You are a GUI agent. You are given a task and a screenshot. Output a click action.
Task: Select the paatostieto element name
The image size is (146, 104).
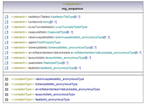tap(35, 63)
